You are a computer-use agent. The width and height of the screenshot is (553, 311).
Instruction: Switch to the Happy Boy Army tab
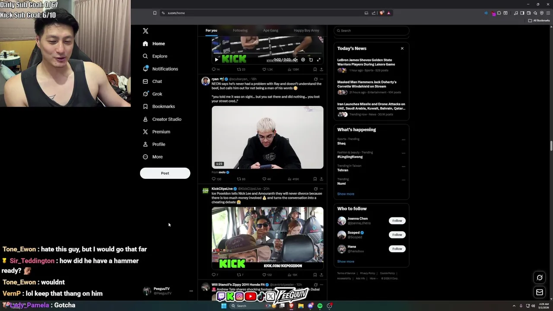click(x=306, y=30)
